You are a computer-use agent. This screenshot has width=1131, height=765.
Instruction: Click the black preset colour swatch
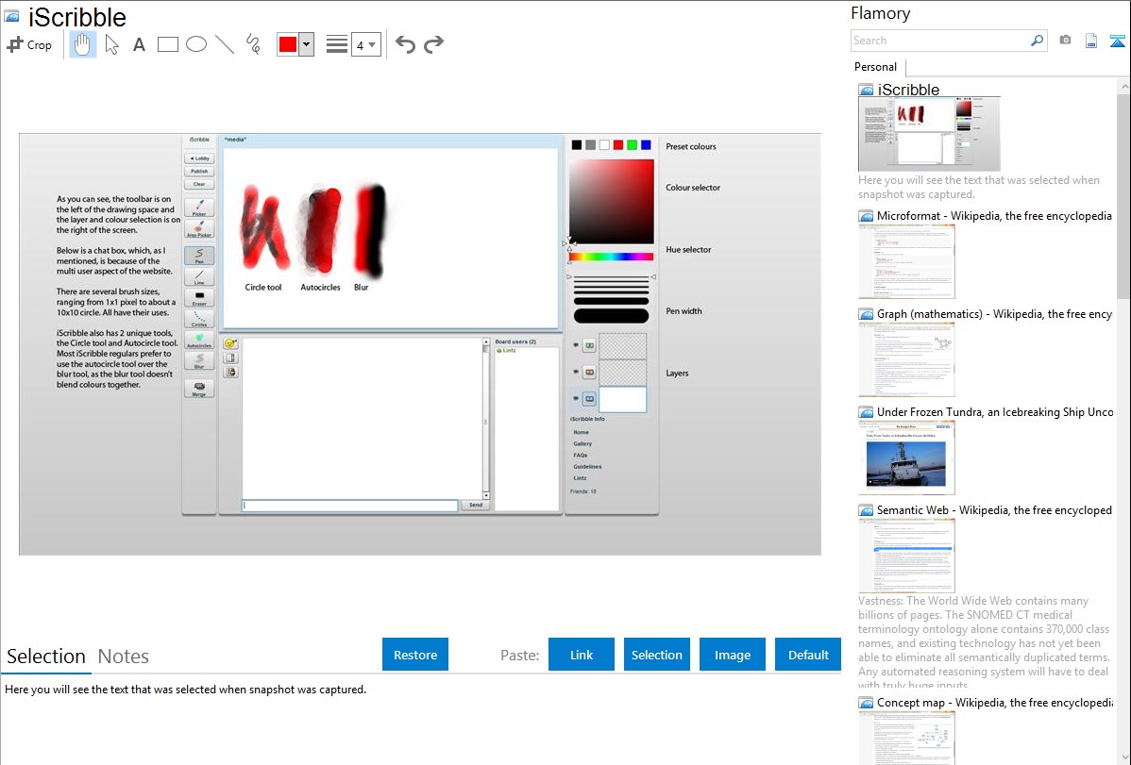576,145
